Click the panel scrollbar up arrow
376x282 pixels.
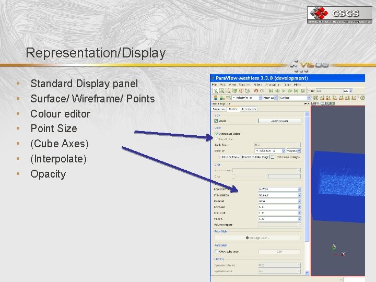(x=307, y=114)
